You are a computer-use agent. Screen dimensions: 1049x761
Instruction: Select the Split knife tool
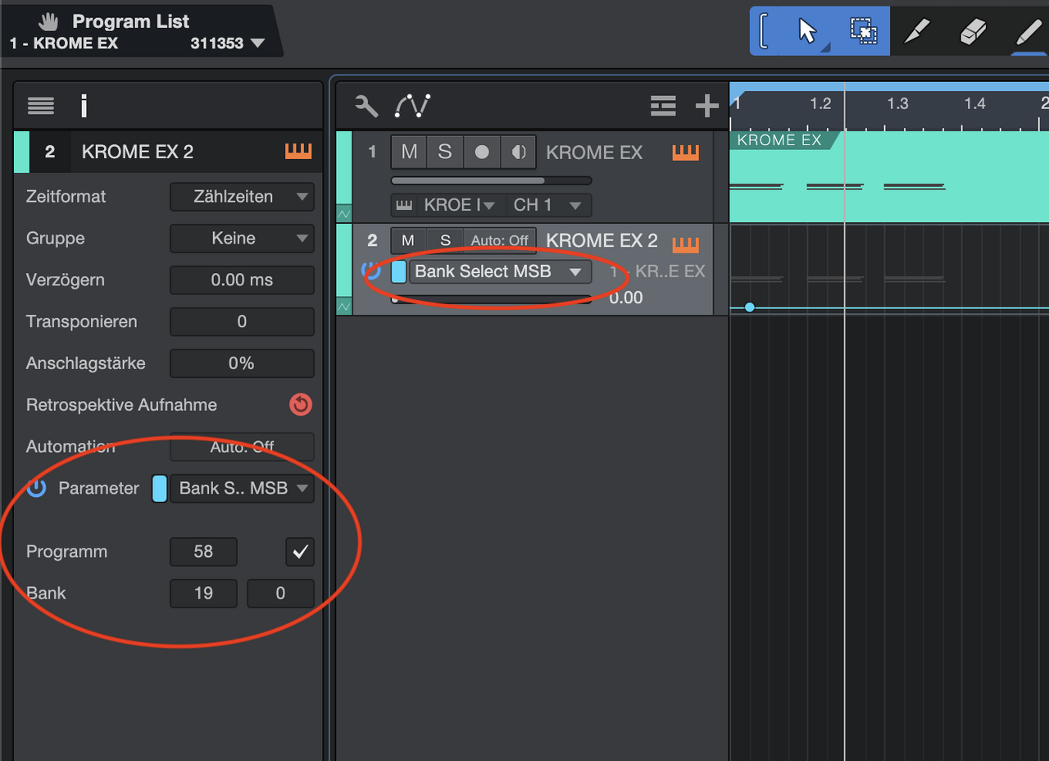pyautogui.click(x=917, y=32)
